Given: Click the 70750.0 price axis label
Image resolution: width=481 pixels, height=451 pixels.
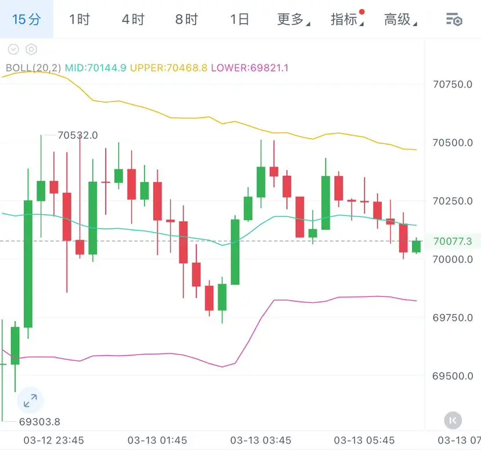Looking at the screenshot, I should point(453,84).
